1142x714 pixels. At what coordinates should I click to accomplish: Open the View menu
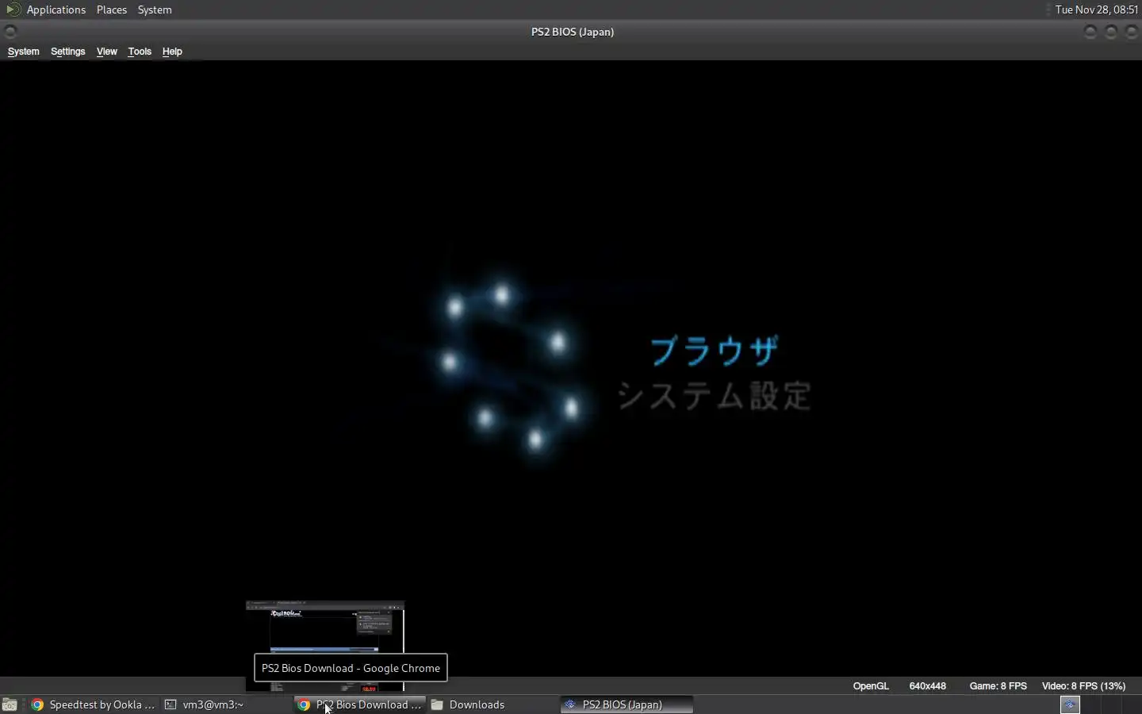pyautogui.click(x=106, y=52)
